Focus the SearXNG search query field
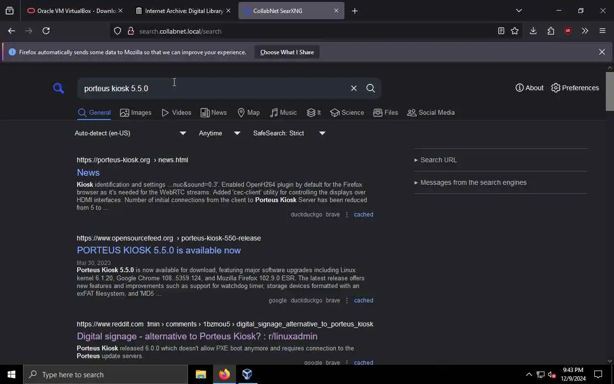 tap(213, 88)
